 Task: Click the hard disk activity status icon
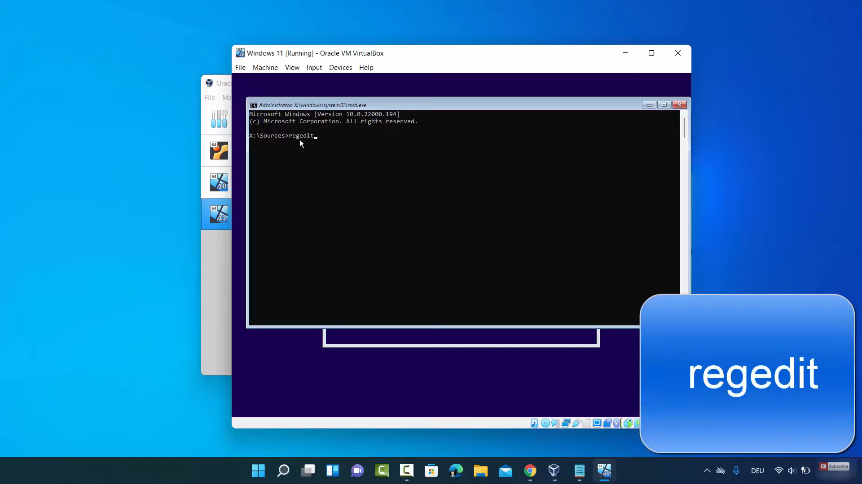(x=534, y=423)
